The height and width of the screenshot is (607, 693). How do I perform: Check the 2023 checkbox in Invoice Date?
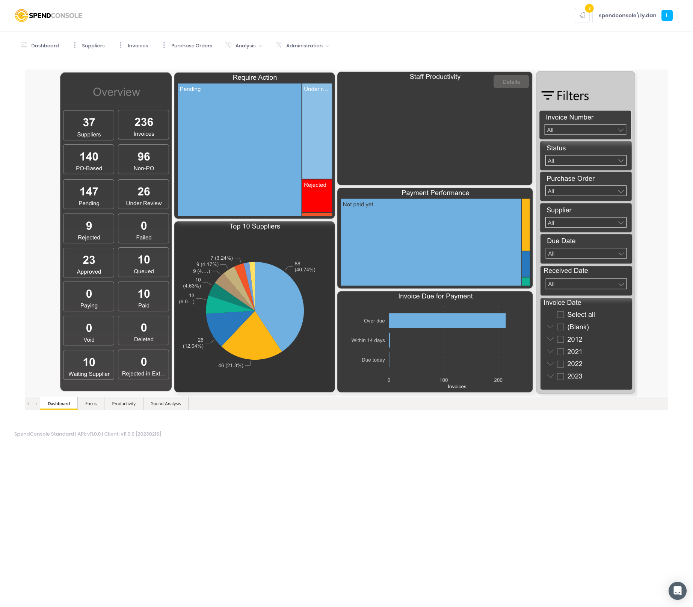click(560, 376)
